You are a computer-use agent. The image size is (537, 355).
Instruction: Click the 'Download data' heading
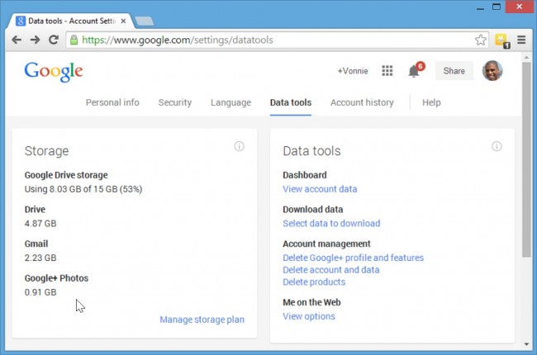click(x=312, y=209)
